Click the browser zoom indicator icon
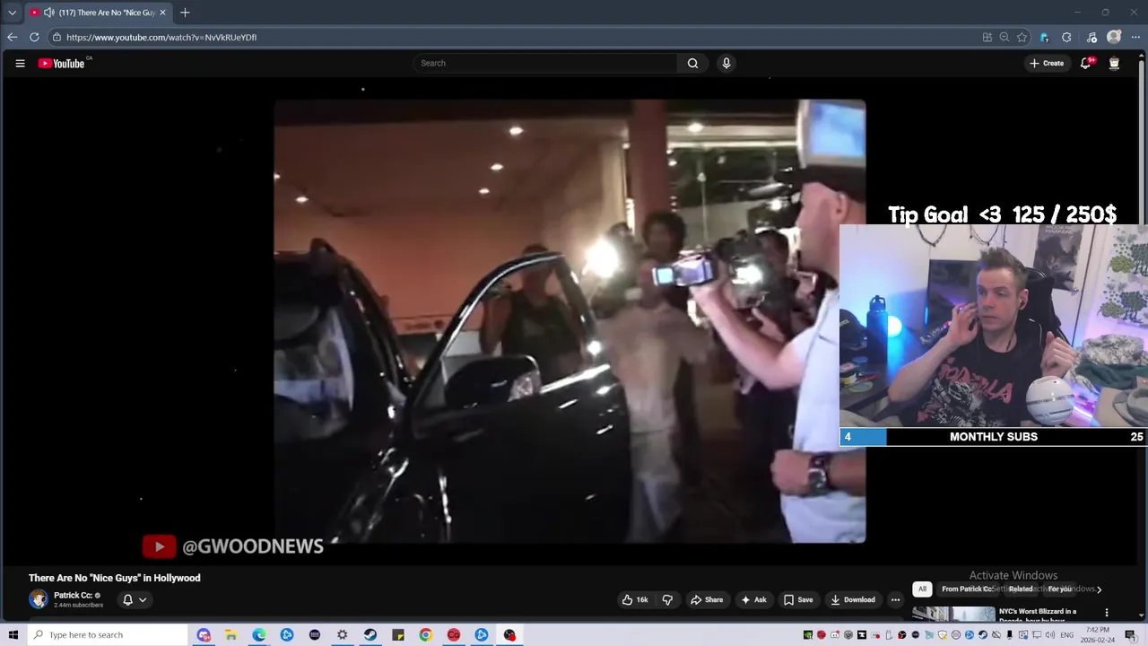 click(1004, 37)
